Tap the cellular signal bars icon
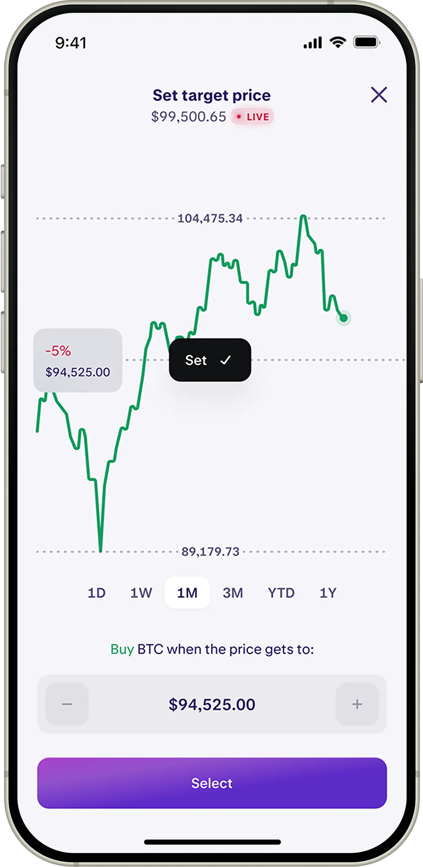423x867 pixels. (x=312, y=43)
